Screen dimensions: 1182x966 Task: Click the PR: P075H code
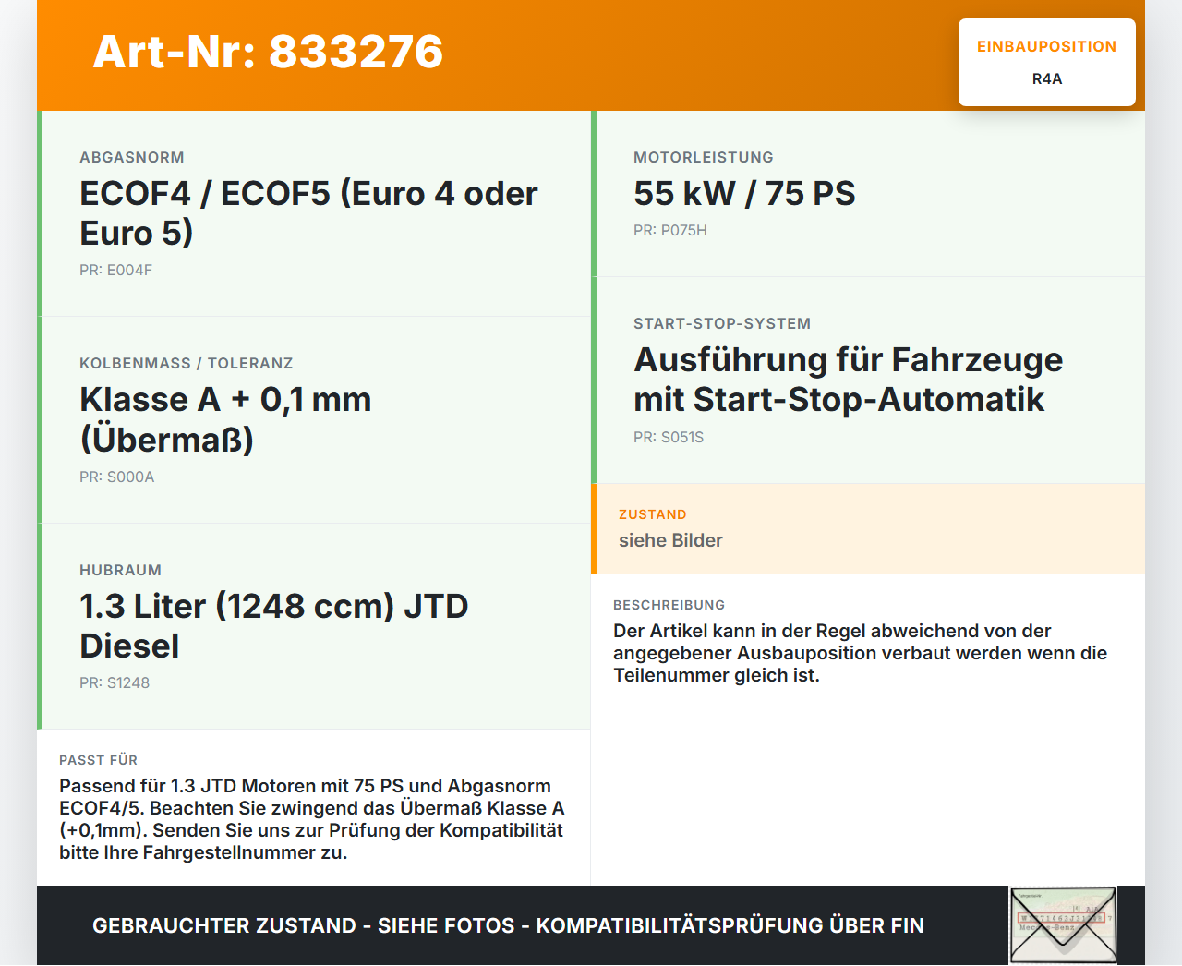click(x=670, y=231)
